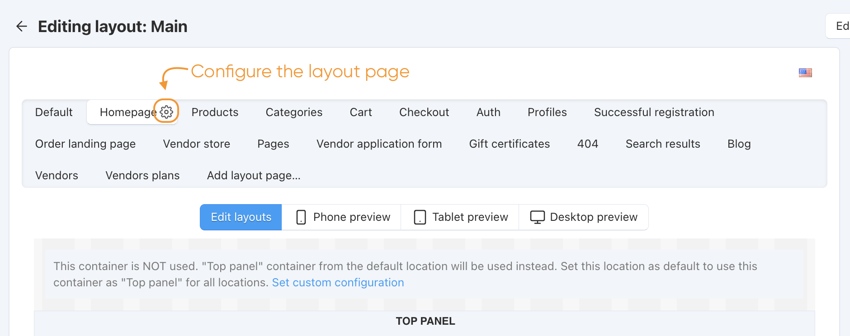The image size is (850, 336).
Task: Open the Categories layout tab
Action: 294,112
